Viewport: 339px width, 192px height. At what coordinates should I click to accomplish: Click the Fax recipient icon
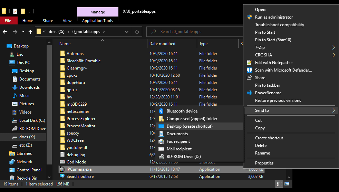point(161,141)
